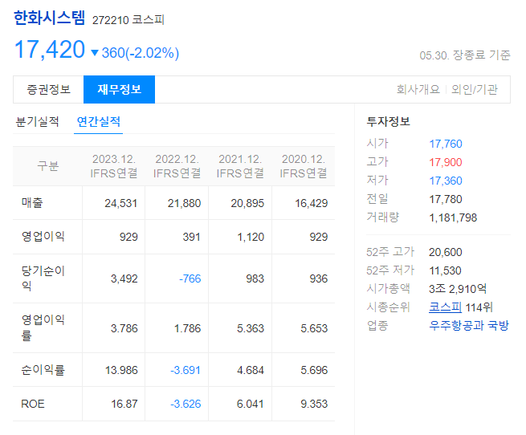Click net margin 5.696
The width and height of the screenshot is (526, 435).
[314, 370]
